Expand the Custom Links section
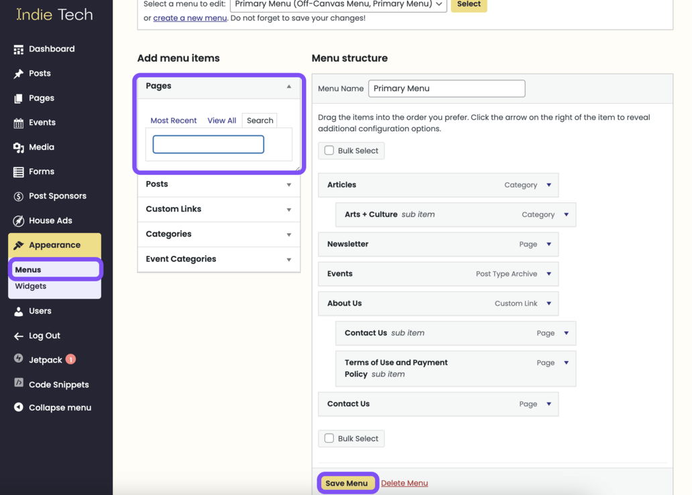692x495 pixels. (x=288, y=209)
